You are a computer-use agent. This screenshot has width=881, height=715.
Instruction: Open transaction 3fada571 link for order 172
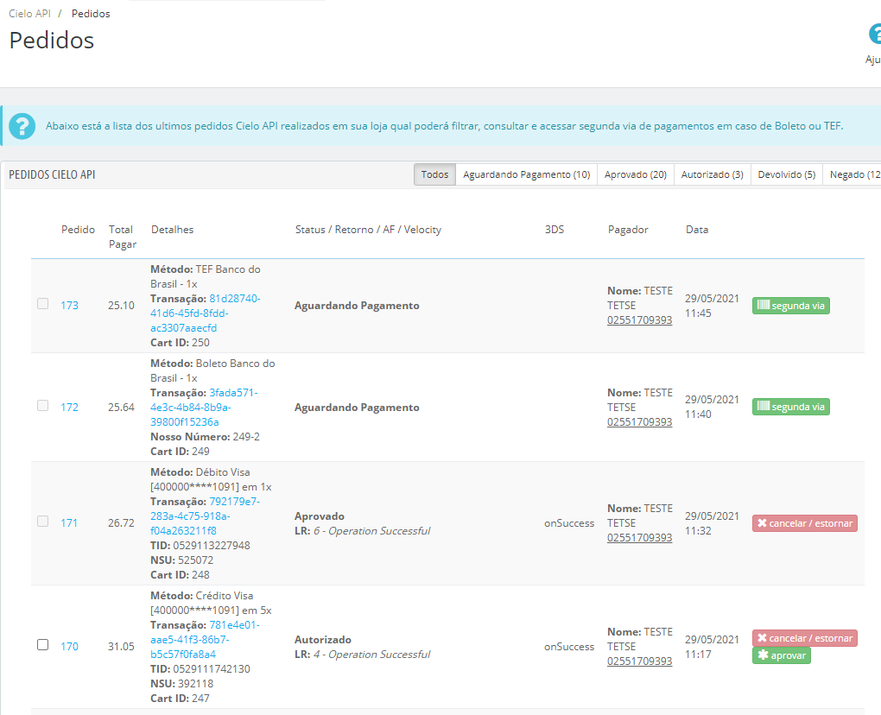(x=204, y=408)
